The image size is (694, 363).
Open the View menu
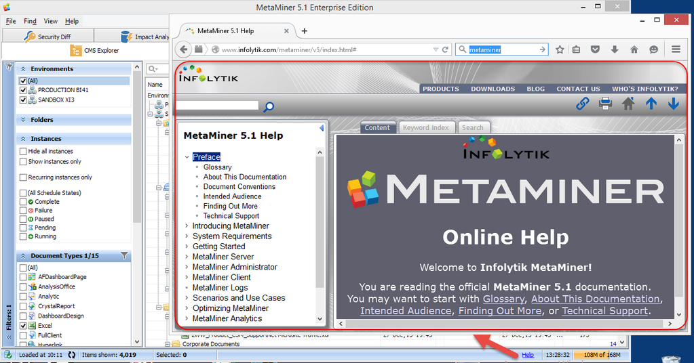tap(50, 21)
